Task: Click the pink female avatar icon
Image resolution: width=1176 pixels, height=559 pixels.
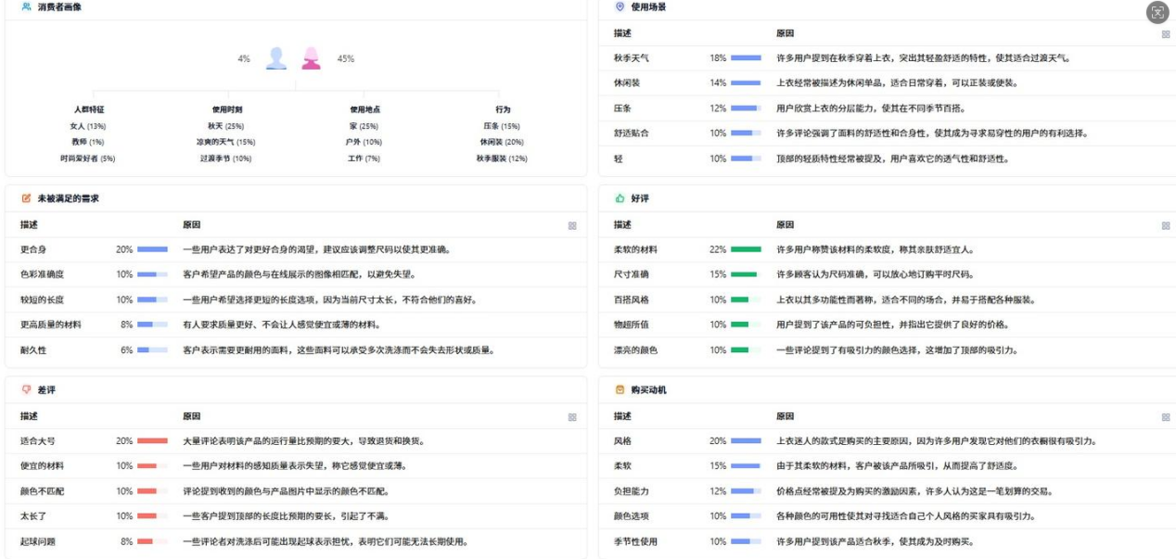Action: tap(312, 58)
